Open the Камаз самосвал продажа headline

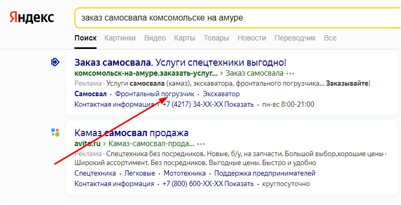pos(131,132)
